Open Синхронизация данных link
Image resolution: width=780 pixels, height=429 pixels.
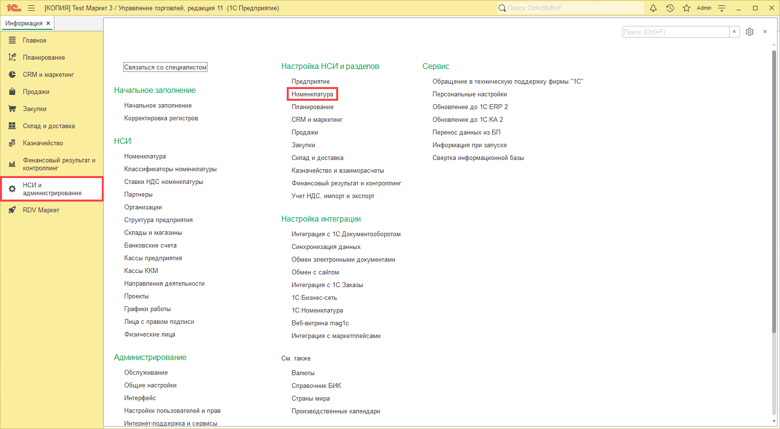click(x=326, y=247)
